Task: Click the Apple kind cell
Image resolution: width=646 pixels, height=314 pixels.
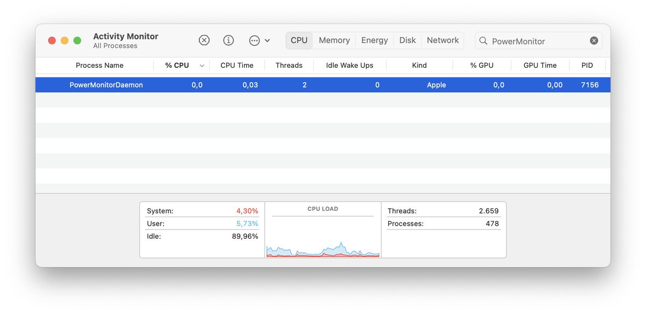Action: (436, 85)
